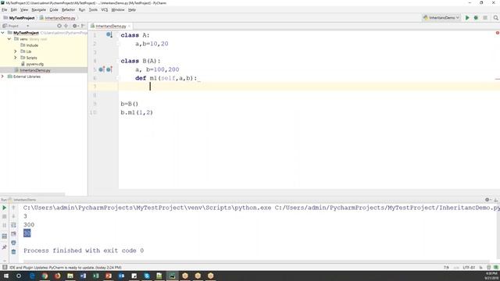Open the Tools menu
Viewport: 500px width, 281px height.
[x=93, y=10]
